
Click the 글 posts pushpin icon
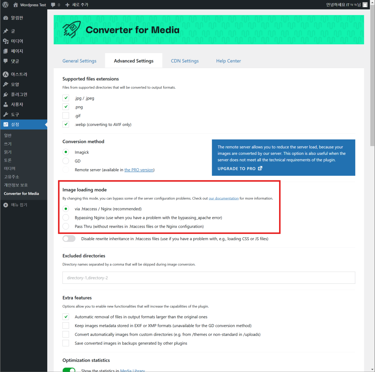coord(6,31)
